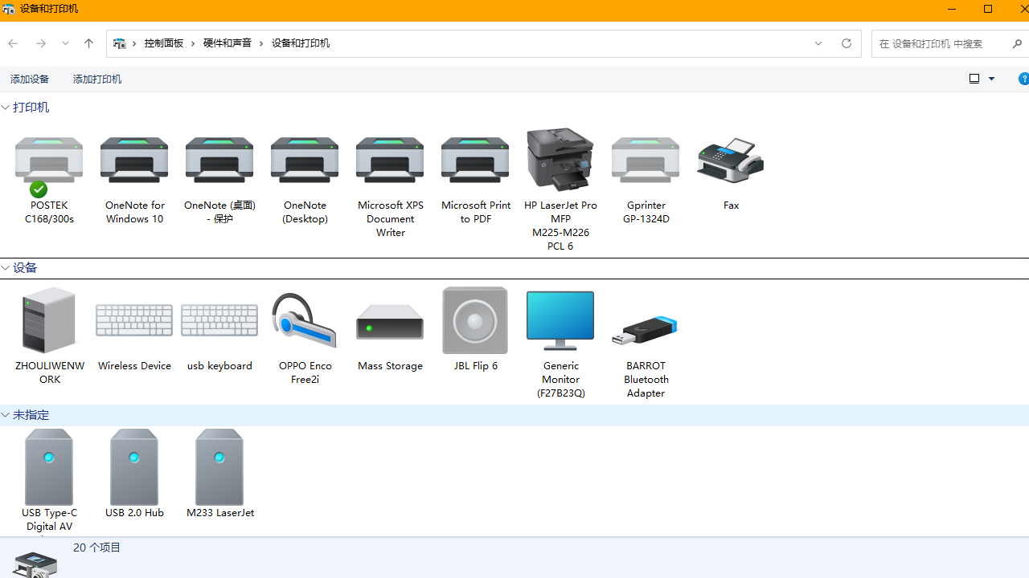Open the help question mark icon

[1023, 79]
